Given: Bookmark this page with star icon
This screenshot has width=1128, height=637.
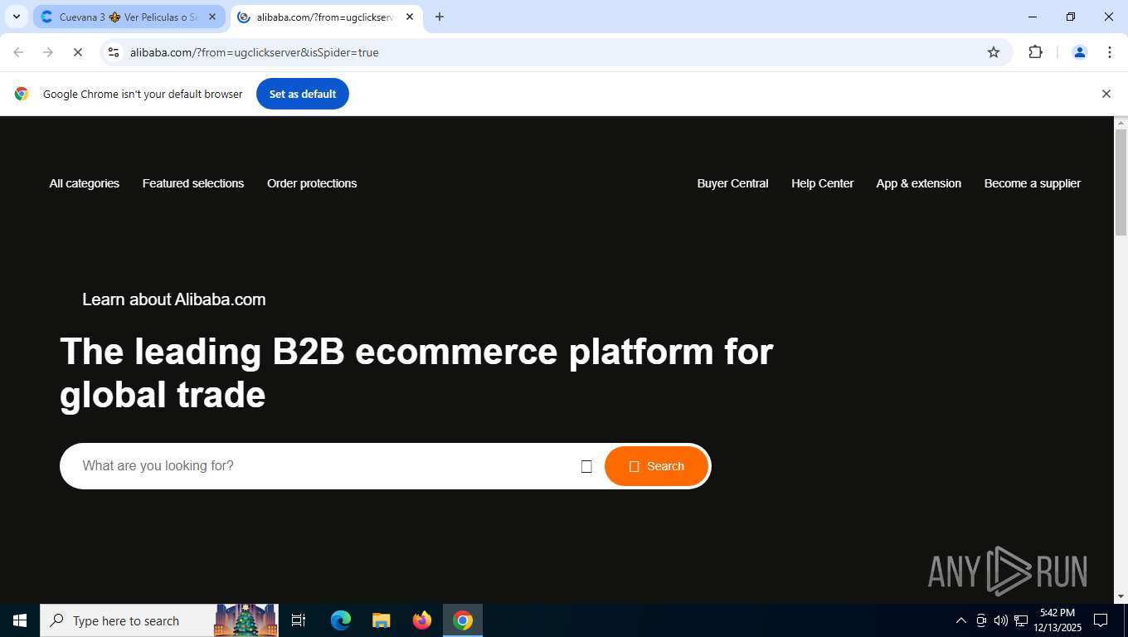Looking at the screenshot, I should pos(994,52).
